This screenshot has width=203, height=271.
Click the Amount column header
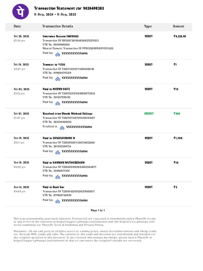point(178,26)
